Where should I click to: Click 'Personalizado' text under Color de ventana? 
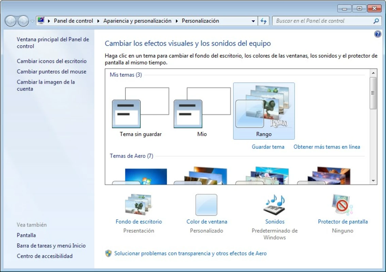[206, 231]
